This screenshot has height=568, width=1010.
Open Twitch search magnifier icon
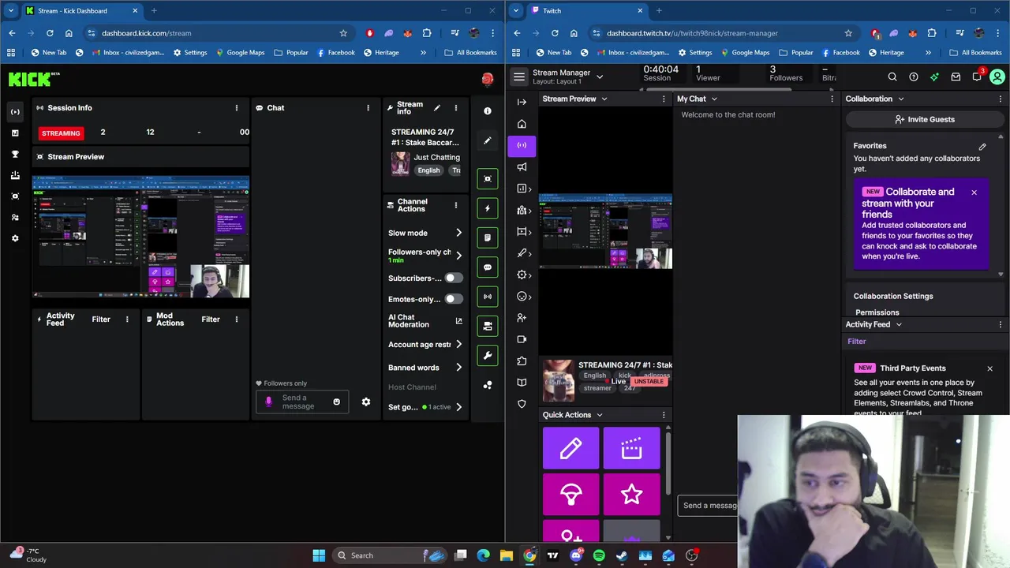[892, 77]
